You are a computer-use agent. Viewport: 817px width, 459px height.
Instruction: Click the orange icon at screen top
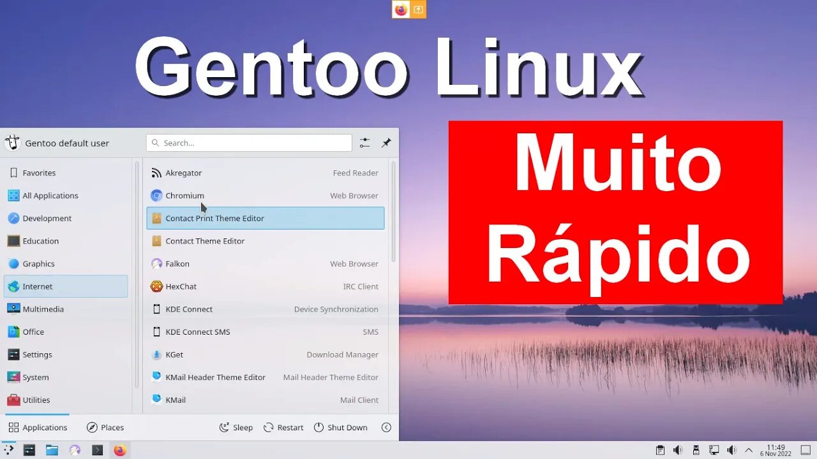tap(417, 10)
